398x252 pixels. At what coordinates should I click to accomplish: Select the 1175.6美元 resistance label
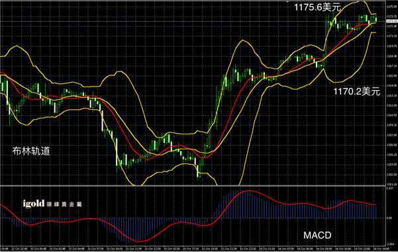pos(317,7)
